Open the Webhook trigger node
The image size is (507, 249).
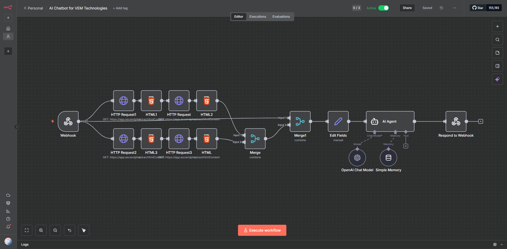click(68, 121)
